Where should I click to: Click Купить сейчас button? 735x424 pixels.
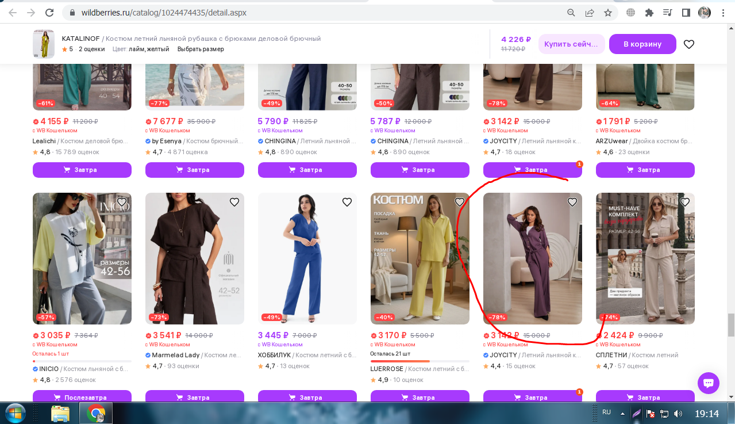coord(572,44)
